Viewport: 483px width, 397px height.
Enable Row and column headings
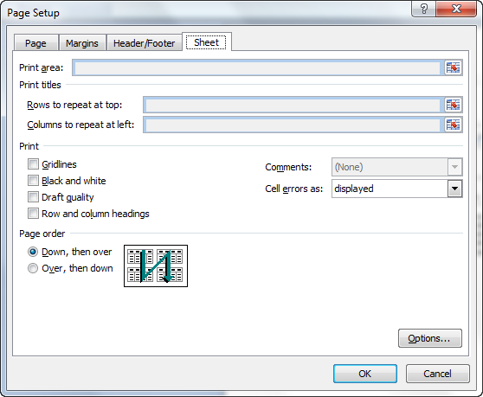pyautogui.click(x=33, y=214)
